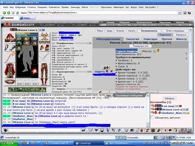Image resolution: width=195 pixels, height=146 pixels.
Task: Open the Поединки menu
Action: click(x=42, y=7)
